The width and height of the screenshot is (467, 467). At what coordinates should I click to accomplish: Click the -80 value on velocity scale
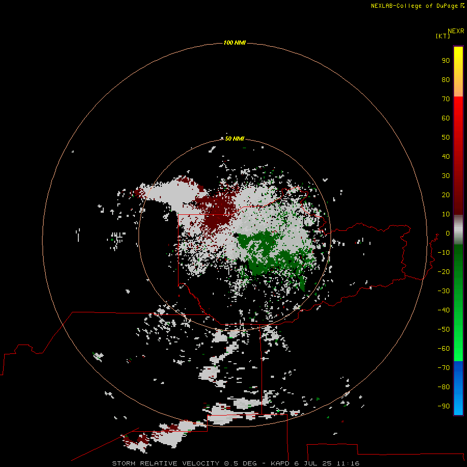(x=444, y=387)
